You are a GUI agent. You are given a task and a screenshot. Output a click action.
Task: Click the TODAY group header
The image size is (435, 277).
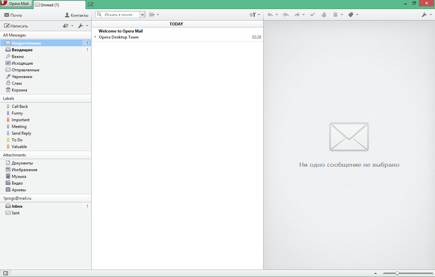pos(177,24)
